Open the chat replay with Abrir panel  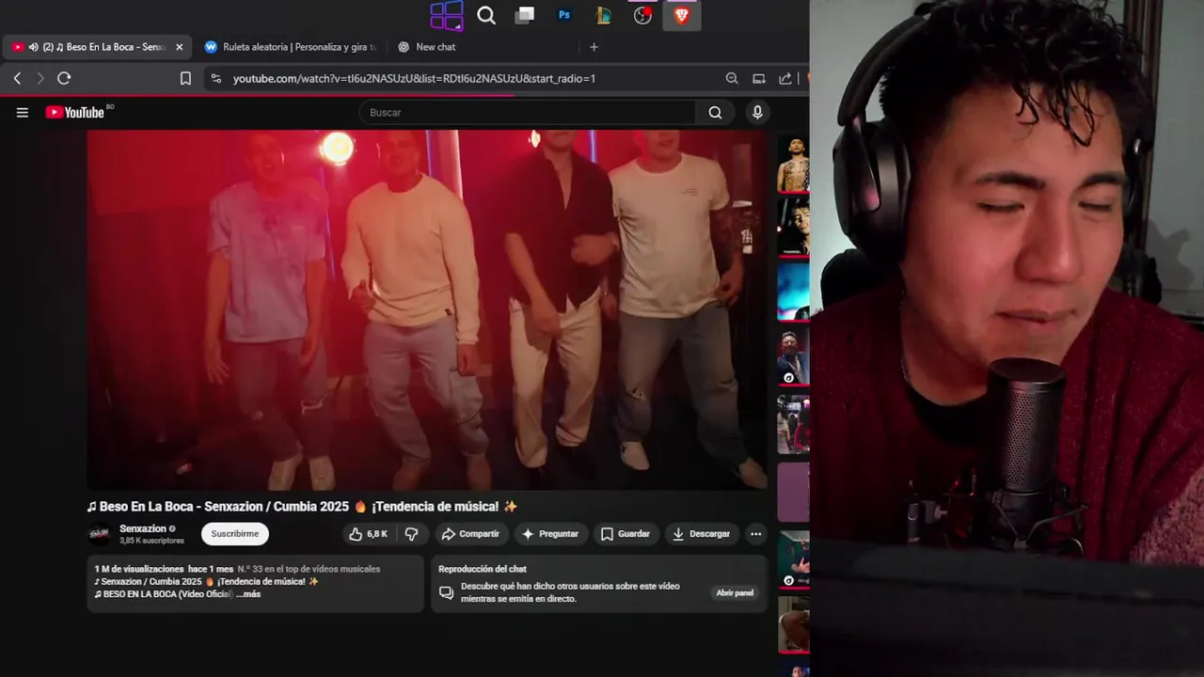(x=735, y=593)
